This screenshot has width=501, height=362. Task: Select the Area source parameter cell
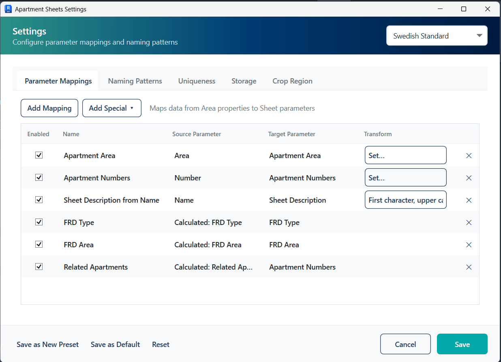click(x=182, y=156)
